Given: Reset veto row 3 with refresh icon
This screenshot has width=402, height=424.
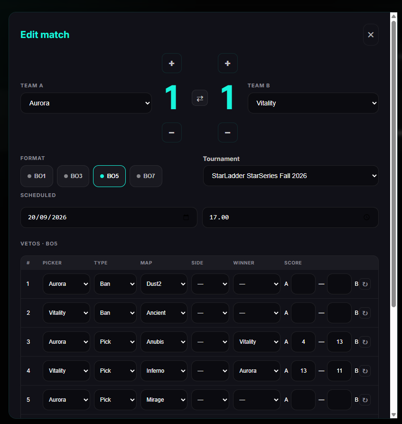Looking at the screenshot, I should pyautogui.click(x=365, y=342).
